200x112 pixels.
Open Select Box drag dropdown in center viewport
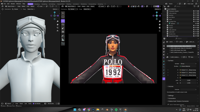coord(87,9)
